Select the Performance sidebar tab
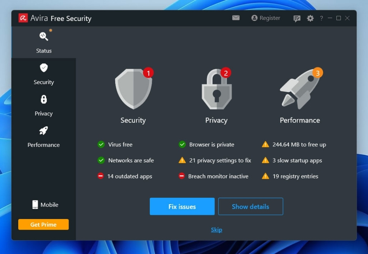This screenshot has height=254, width=368. click(x=44, y=137)
